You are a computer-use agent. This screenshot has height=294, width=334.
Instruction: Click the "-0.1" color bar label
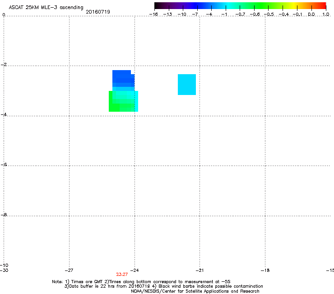pyautogui.click(x=297, y=14)
